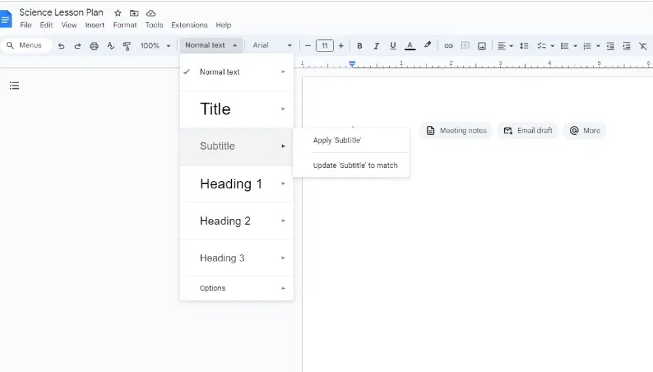Select Heading 2 style entry
This screenshot has height=372, width=653.
236,220
